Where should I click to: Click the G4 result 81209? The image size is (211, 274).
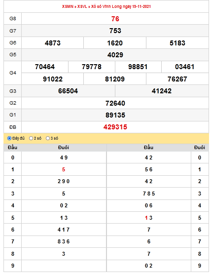pos(115,79)
